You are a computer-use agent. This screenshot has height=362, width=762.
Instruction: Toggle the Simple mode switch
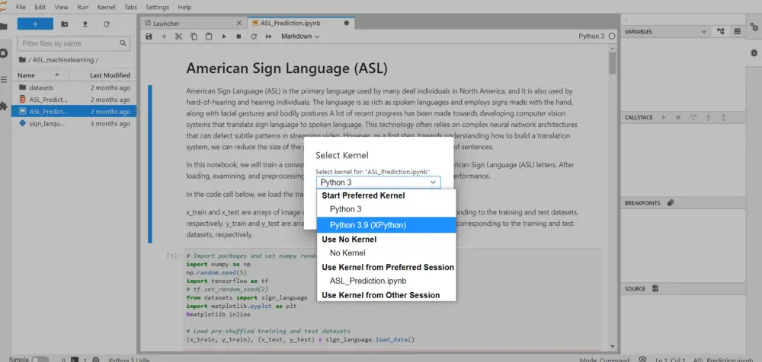40,358
